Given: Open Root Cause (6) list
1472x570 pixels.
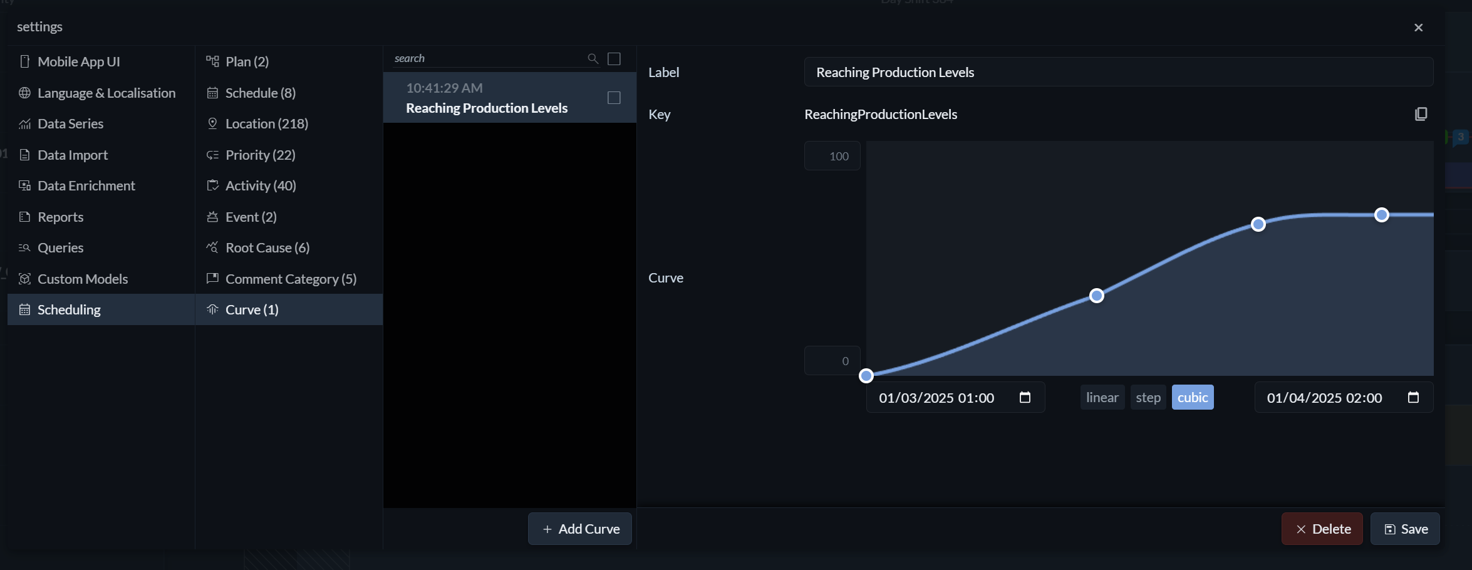Looking at the screenshot, I should pyautogui.click(x=289, y=247).
